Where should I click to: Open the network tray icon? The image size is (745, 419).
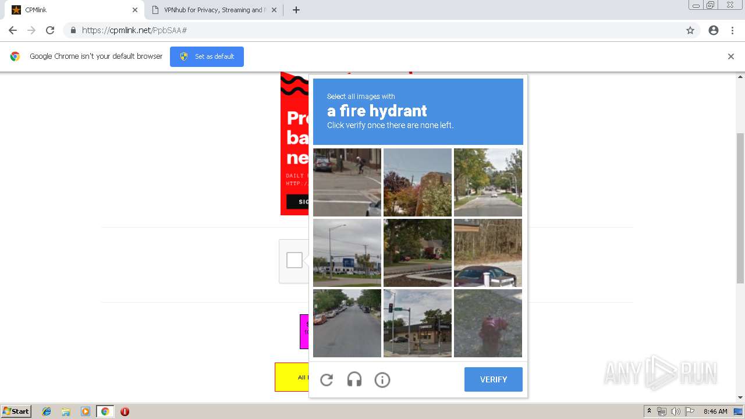click(x=662, y=411)
